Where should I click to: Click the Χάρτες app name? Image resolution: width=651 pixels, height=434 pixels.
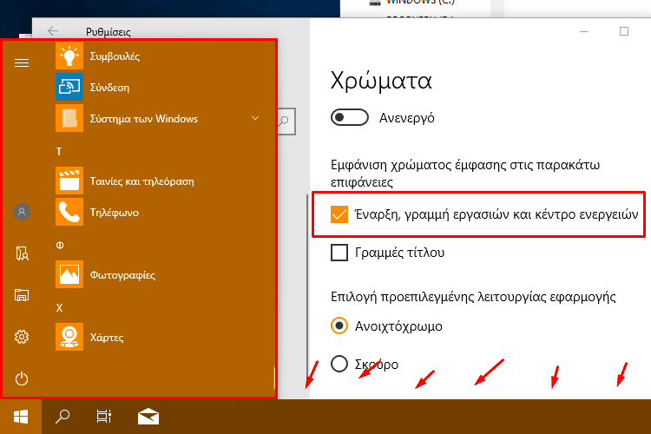[x=107, y=338]
